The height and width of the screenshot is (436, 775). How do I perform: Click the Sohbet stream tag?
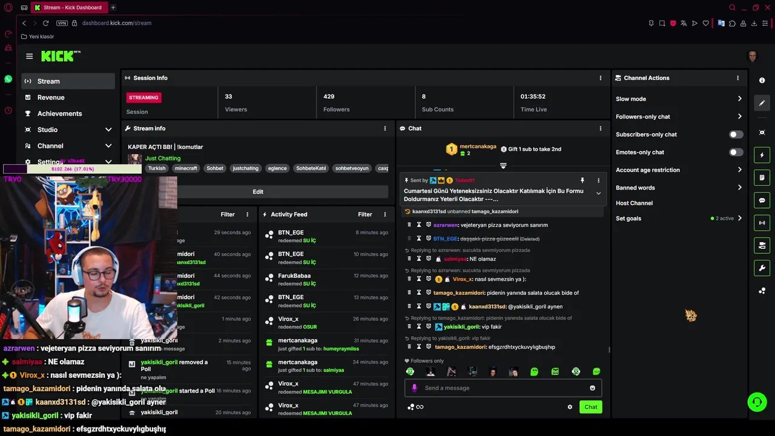(x=215, y=168)
